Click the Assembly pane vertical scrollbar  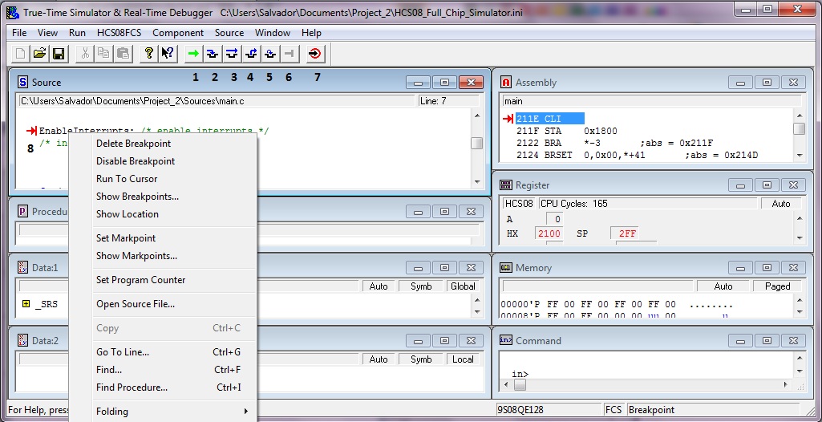799,140
